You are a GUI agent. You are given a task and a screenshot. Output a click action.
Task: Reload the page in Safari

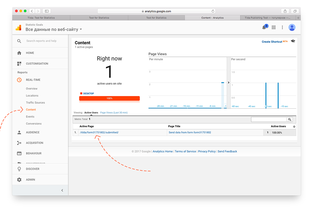coord(213,11)
